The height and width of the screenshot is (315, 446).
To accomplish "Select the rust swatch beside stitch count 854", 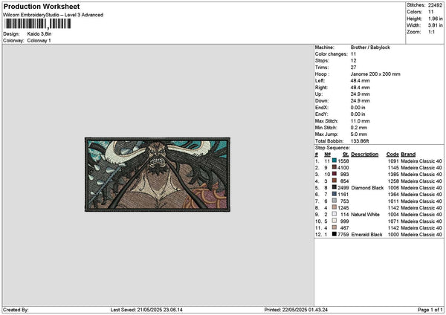I will (x=334, y=181).
